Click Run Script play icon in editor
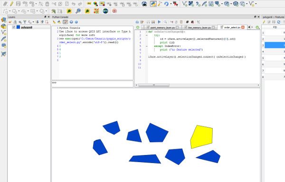The image size is (285, 182). (159, 22)
